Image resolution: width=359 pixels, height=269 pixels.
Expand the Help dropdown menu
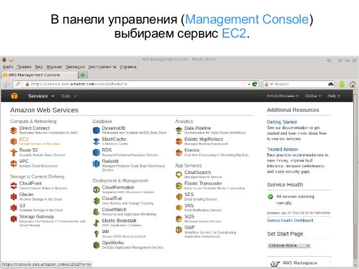[334, 96]
